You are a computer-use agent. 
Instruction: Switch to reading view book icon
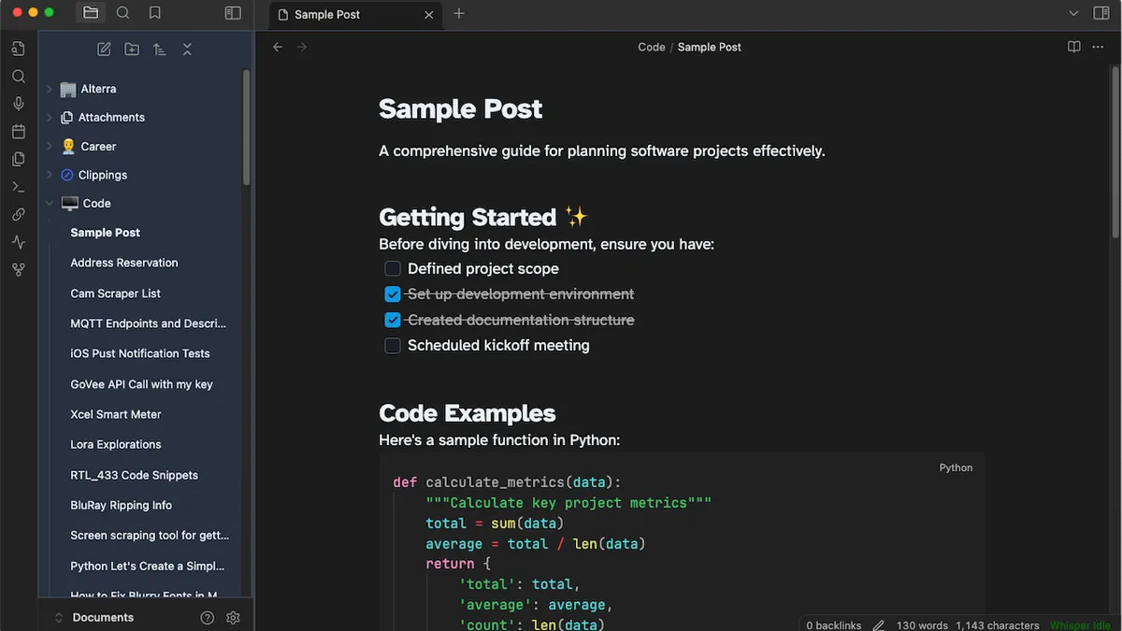[x=1074, y=47]
